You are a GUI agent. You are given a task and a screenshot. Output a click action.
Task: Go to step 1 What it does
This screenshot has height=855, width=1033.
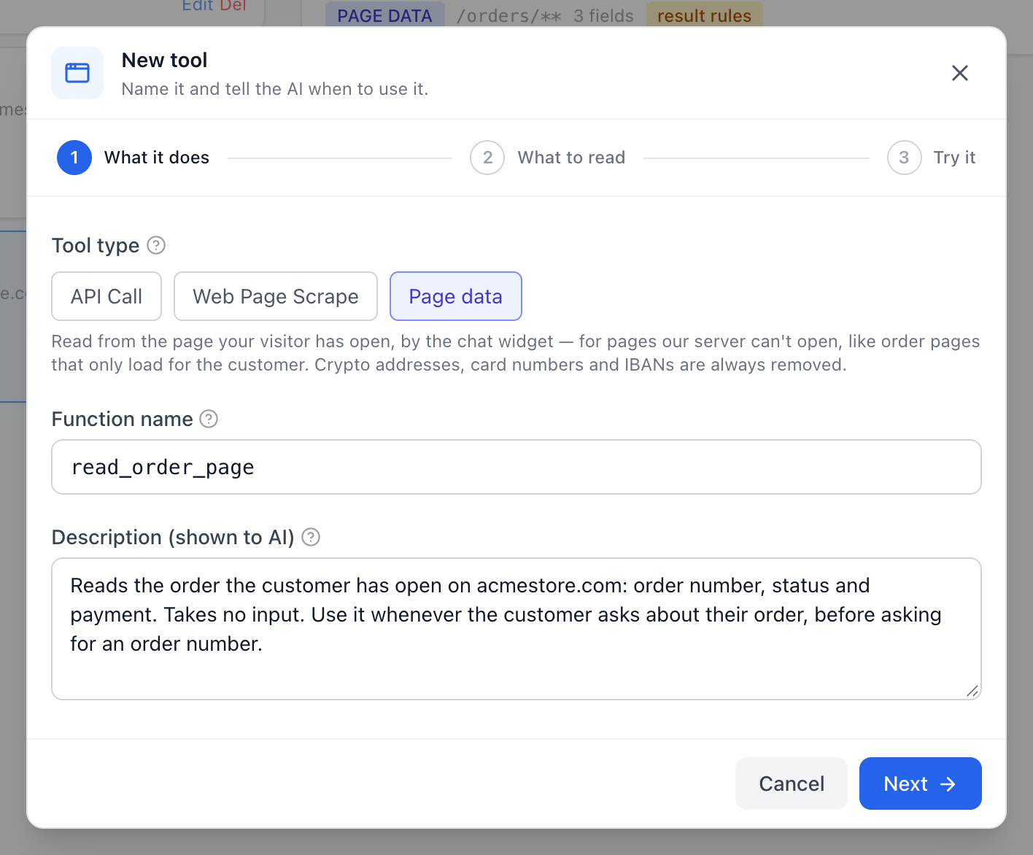(134, 158)
